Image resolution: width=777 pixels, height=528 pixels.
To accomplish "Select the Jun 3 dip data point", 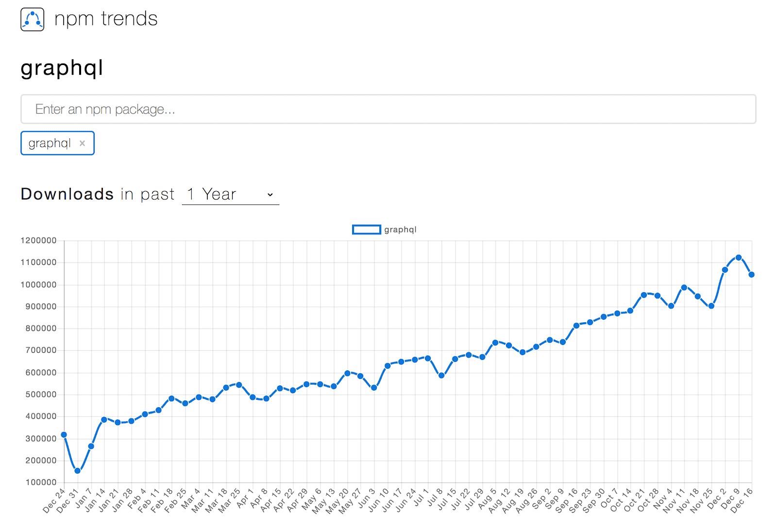I will 374,388.
